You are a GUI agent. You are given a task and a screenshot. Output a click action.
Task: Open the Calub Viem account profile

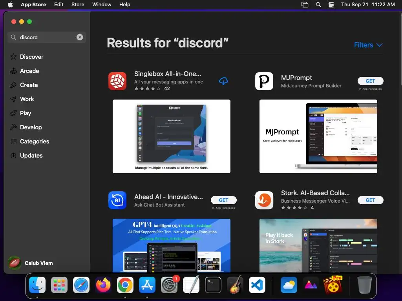(31, 263)
